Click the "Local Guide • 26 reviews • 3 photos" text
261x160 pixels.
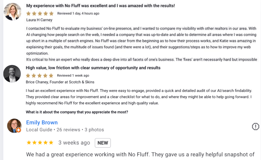point(65,130)
